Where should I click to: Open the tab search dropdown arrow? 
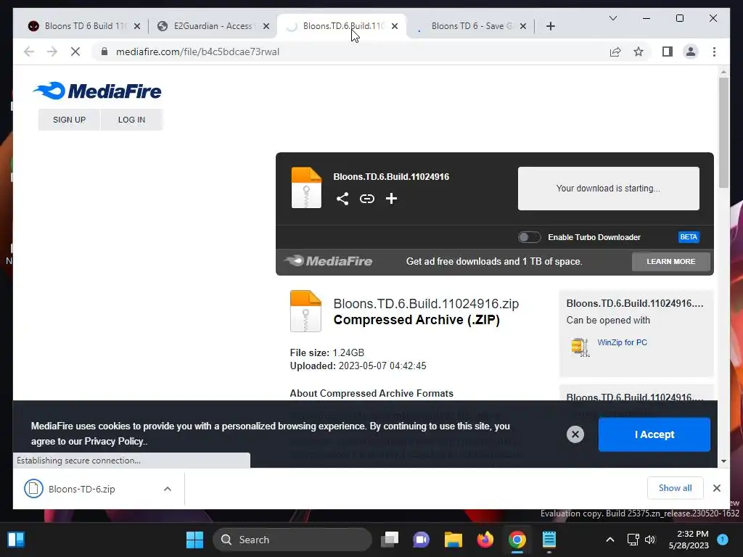(x=612, y=18)
